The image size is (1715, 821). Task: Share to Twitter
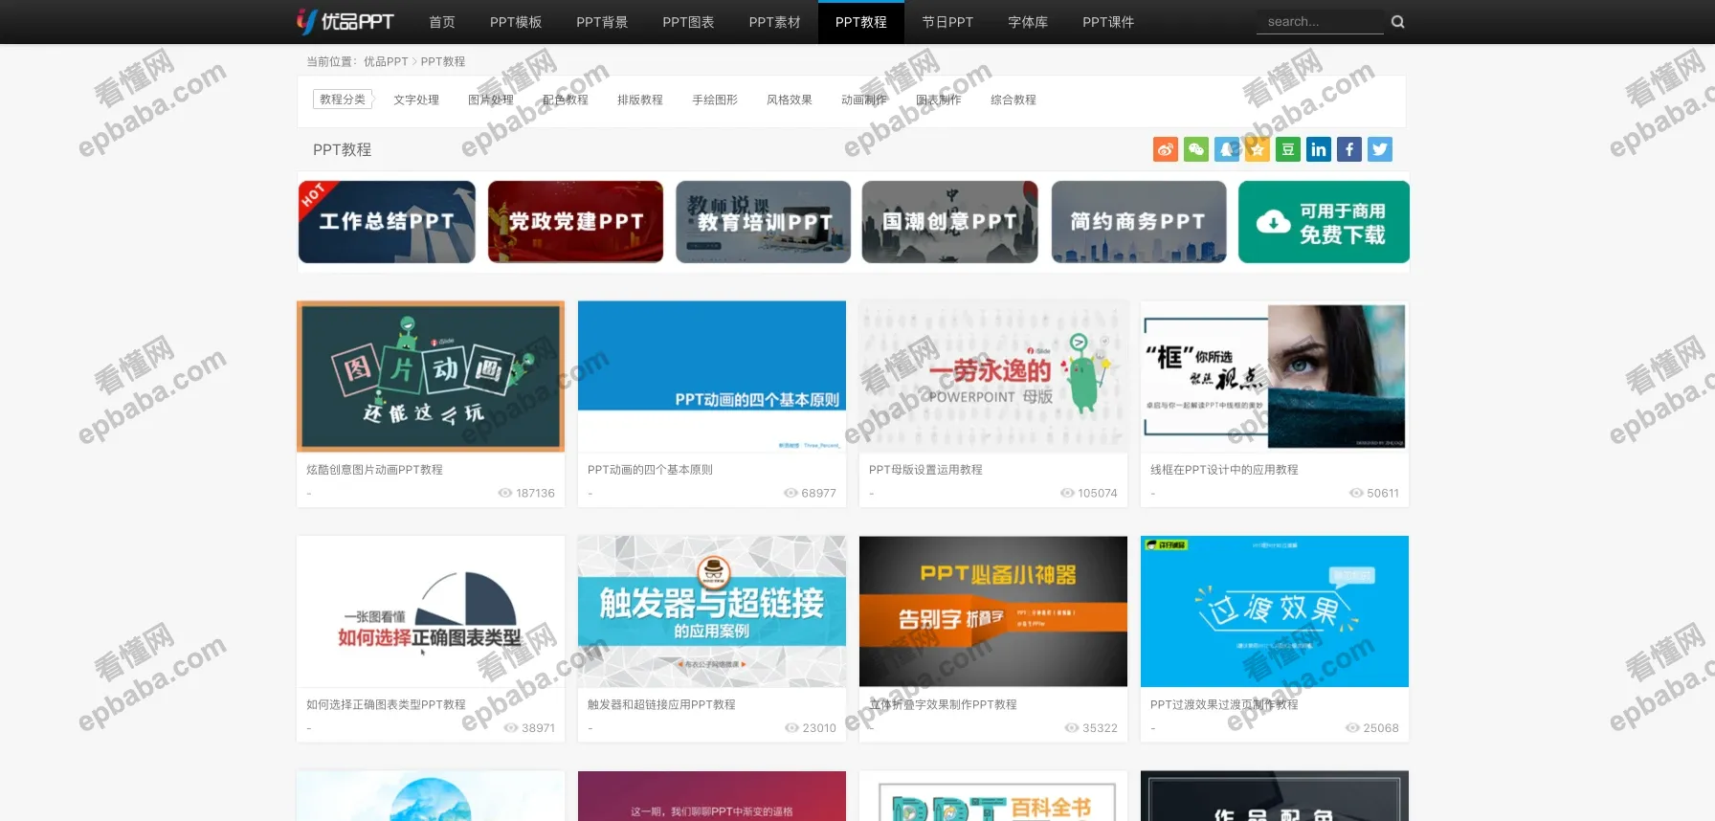1380,149
